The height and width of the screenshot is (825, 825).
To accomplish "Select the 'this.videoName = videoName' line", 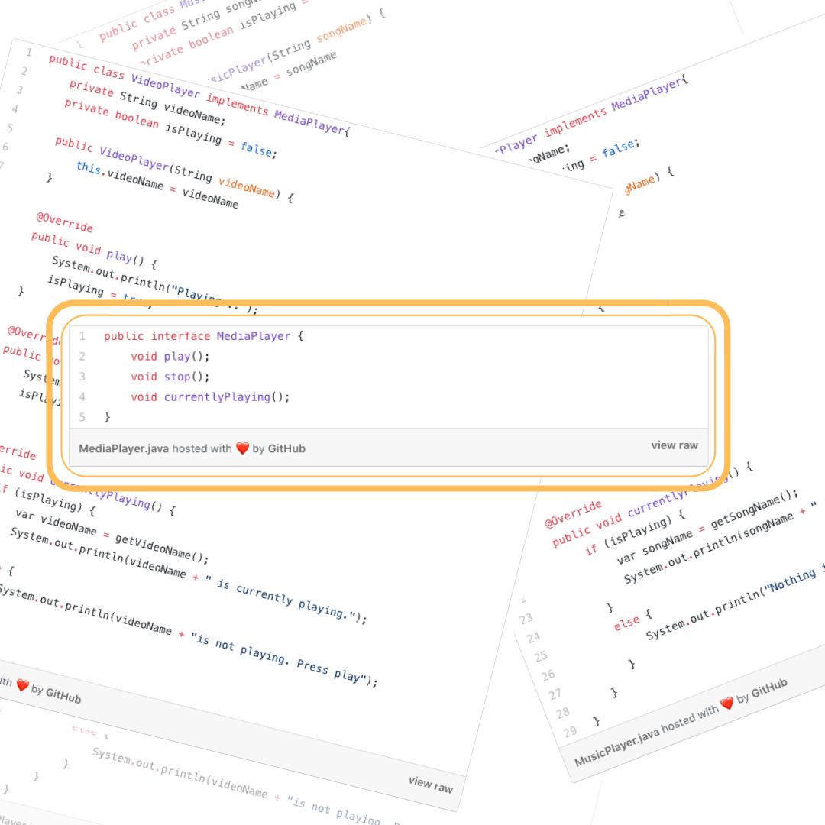I will (x=157, y=184).
